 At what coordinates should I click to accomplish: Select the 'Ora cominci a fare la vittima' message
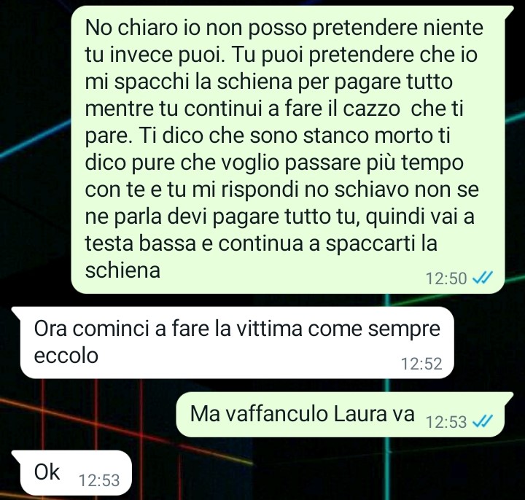(237, 343)
